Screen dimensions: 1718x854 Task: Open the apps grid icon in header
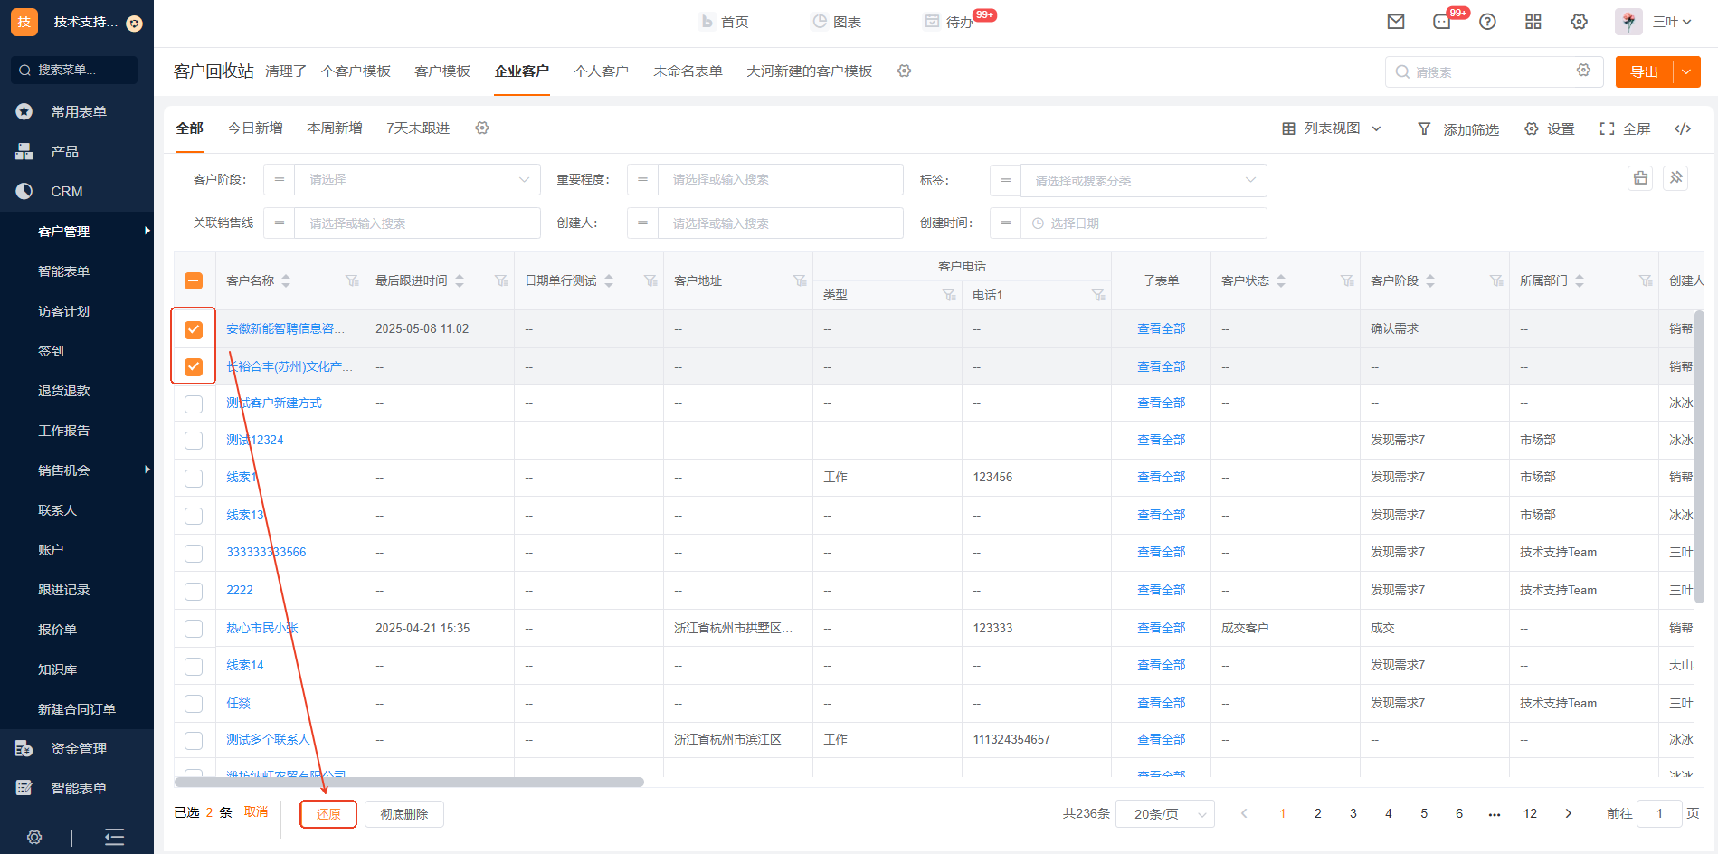pyautogui.click(x=1533, y=22)
